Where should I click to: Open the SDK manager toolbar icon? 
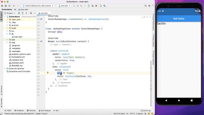point(105,6)
